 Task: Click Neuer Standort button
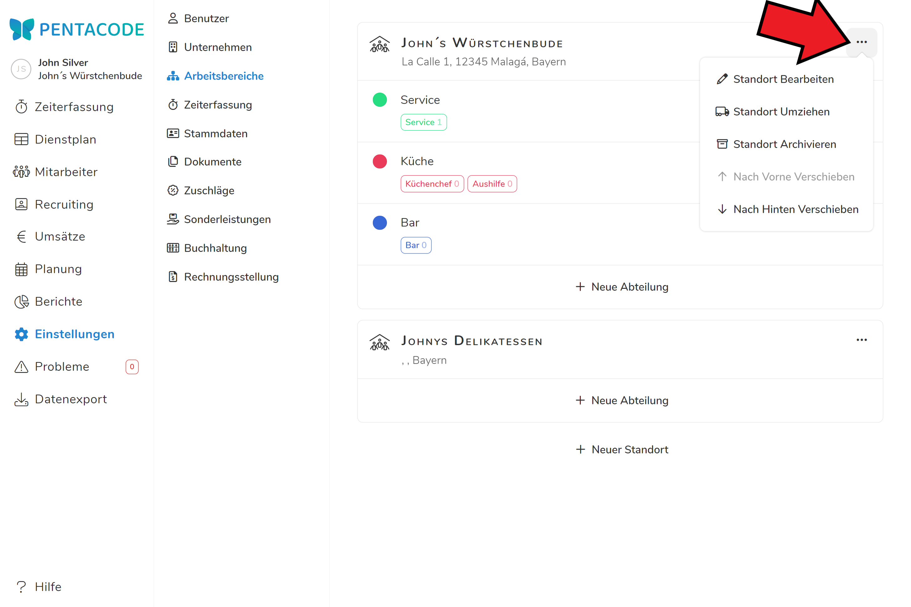click(622, 449)
